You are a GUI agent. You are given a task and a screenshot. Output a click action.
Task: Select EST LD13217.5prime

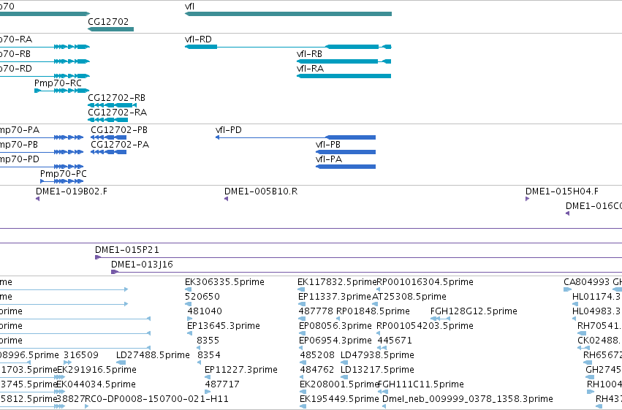(377, 370)
